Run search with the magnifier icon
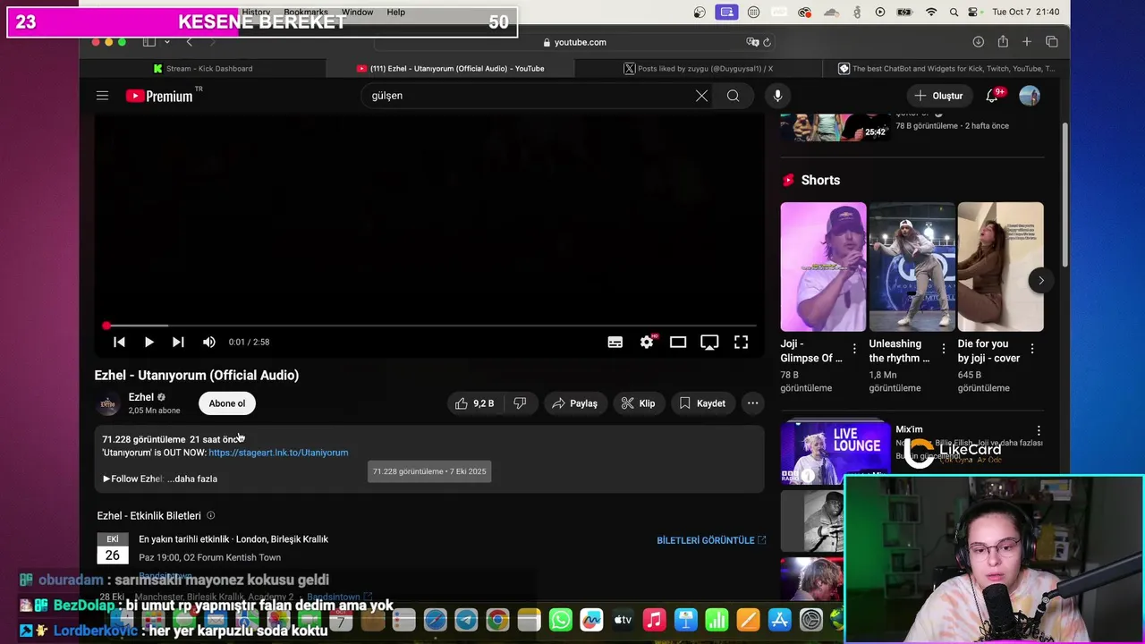 point(733,96)
